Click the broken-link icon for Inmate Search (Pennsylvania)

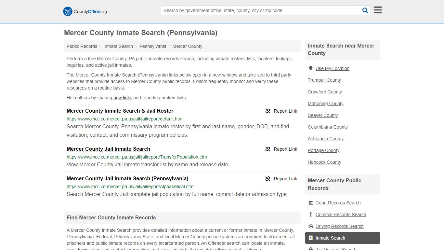pos(268,179)
